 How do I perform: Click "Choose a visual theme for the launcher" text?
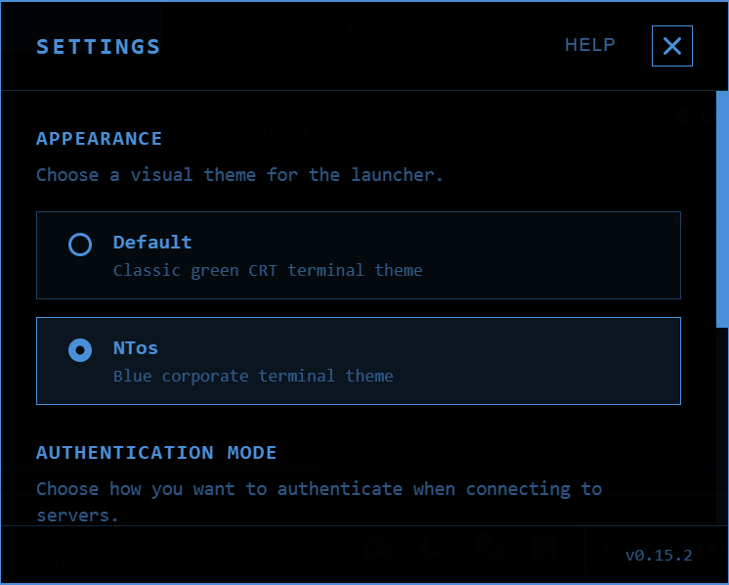click(239, 175)
